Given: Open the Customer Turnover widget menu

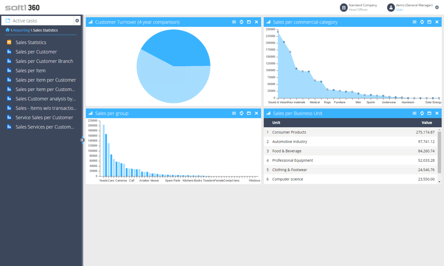Looking at the screenshot, I should tap(234, 22).
